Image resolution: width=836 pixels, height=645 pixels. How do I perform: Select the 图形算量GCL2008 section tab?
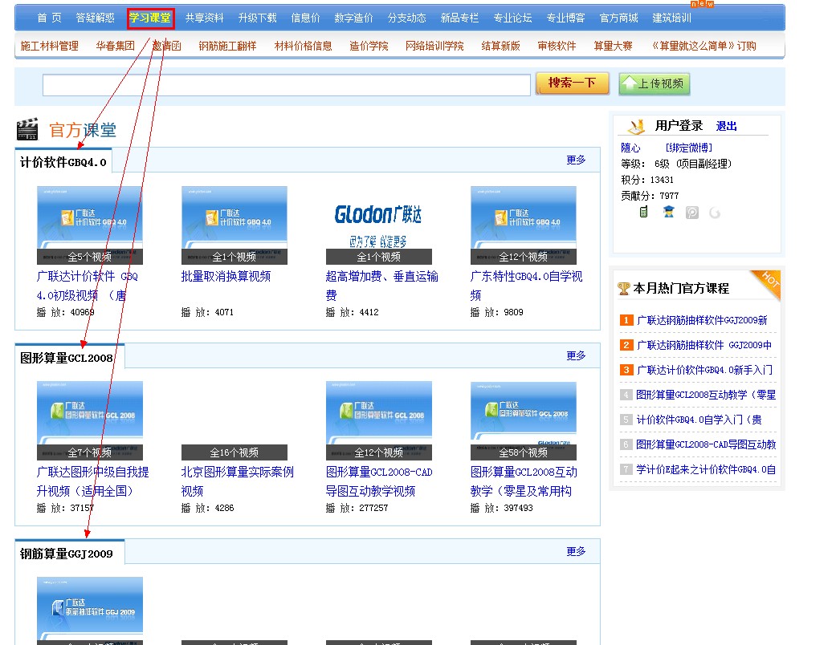(x=69, y=357)
